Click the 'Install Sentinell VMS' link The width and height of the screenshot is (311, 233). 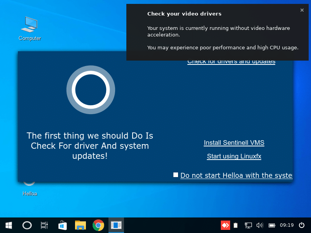point(234,143)
